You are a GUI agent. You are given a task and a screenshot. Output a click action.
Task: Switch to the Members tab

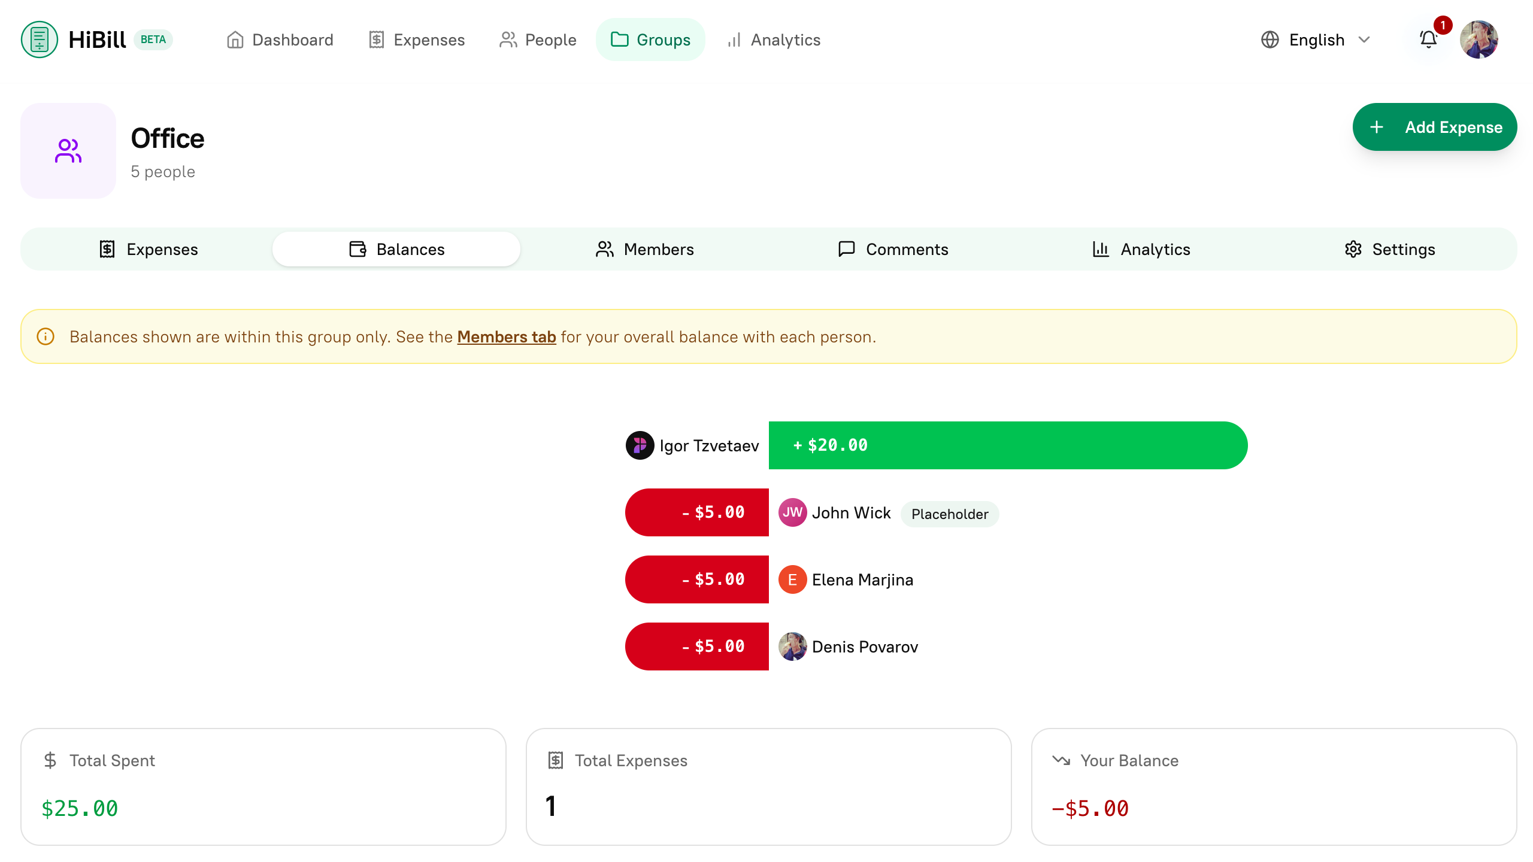coord(645,249)
